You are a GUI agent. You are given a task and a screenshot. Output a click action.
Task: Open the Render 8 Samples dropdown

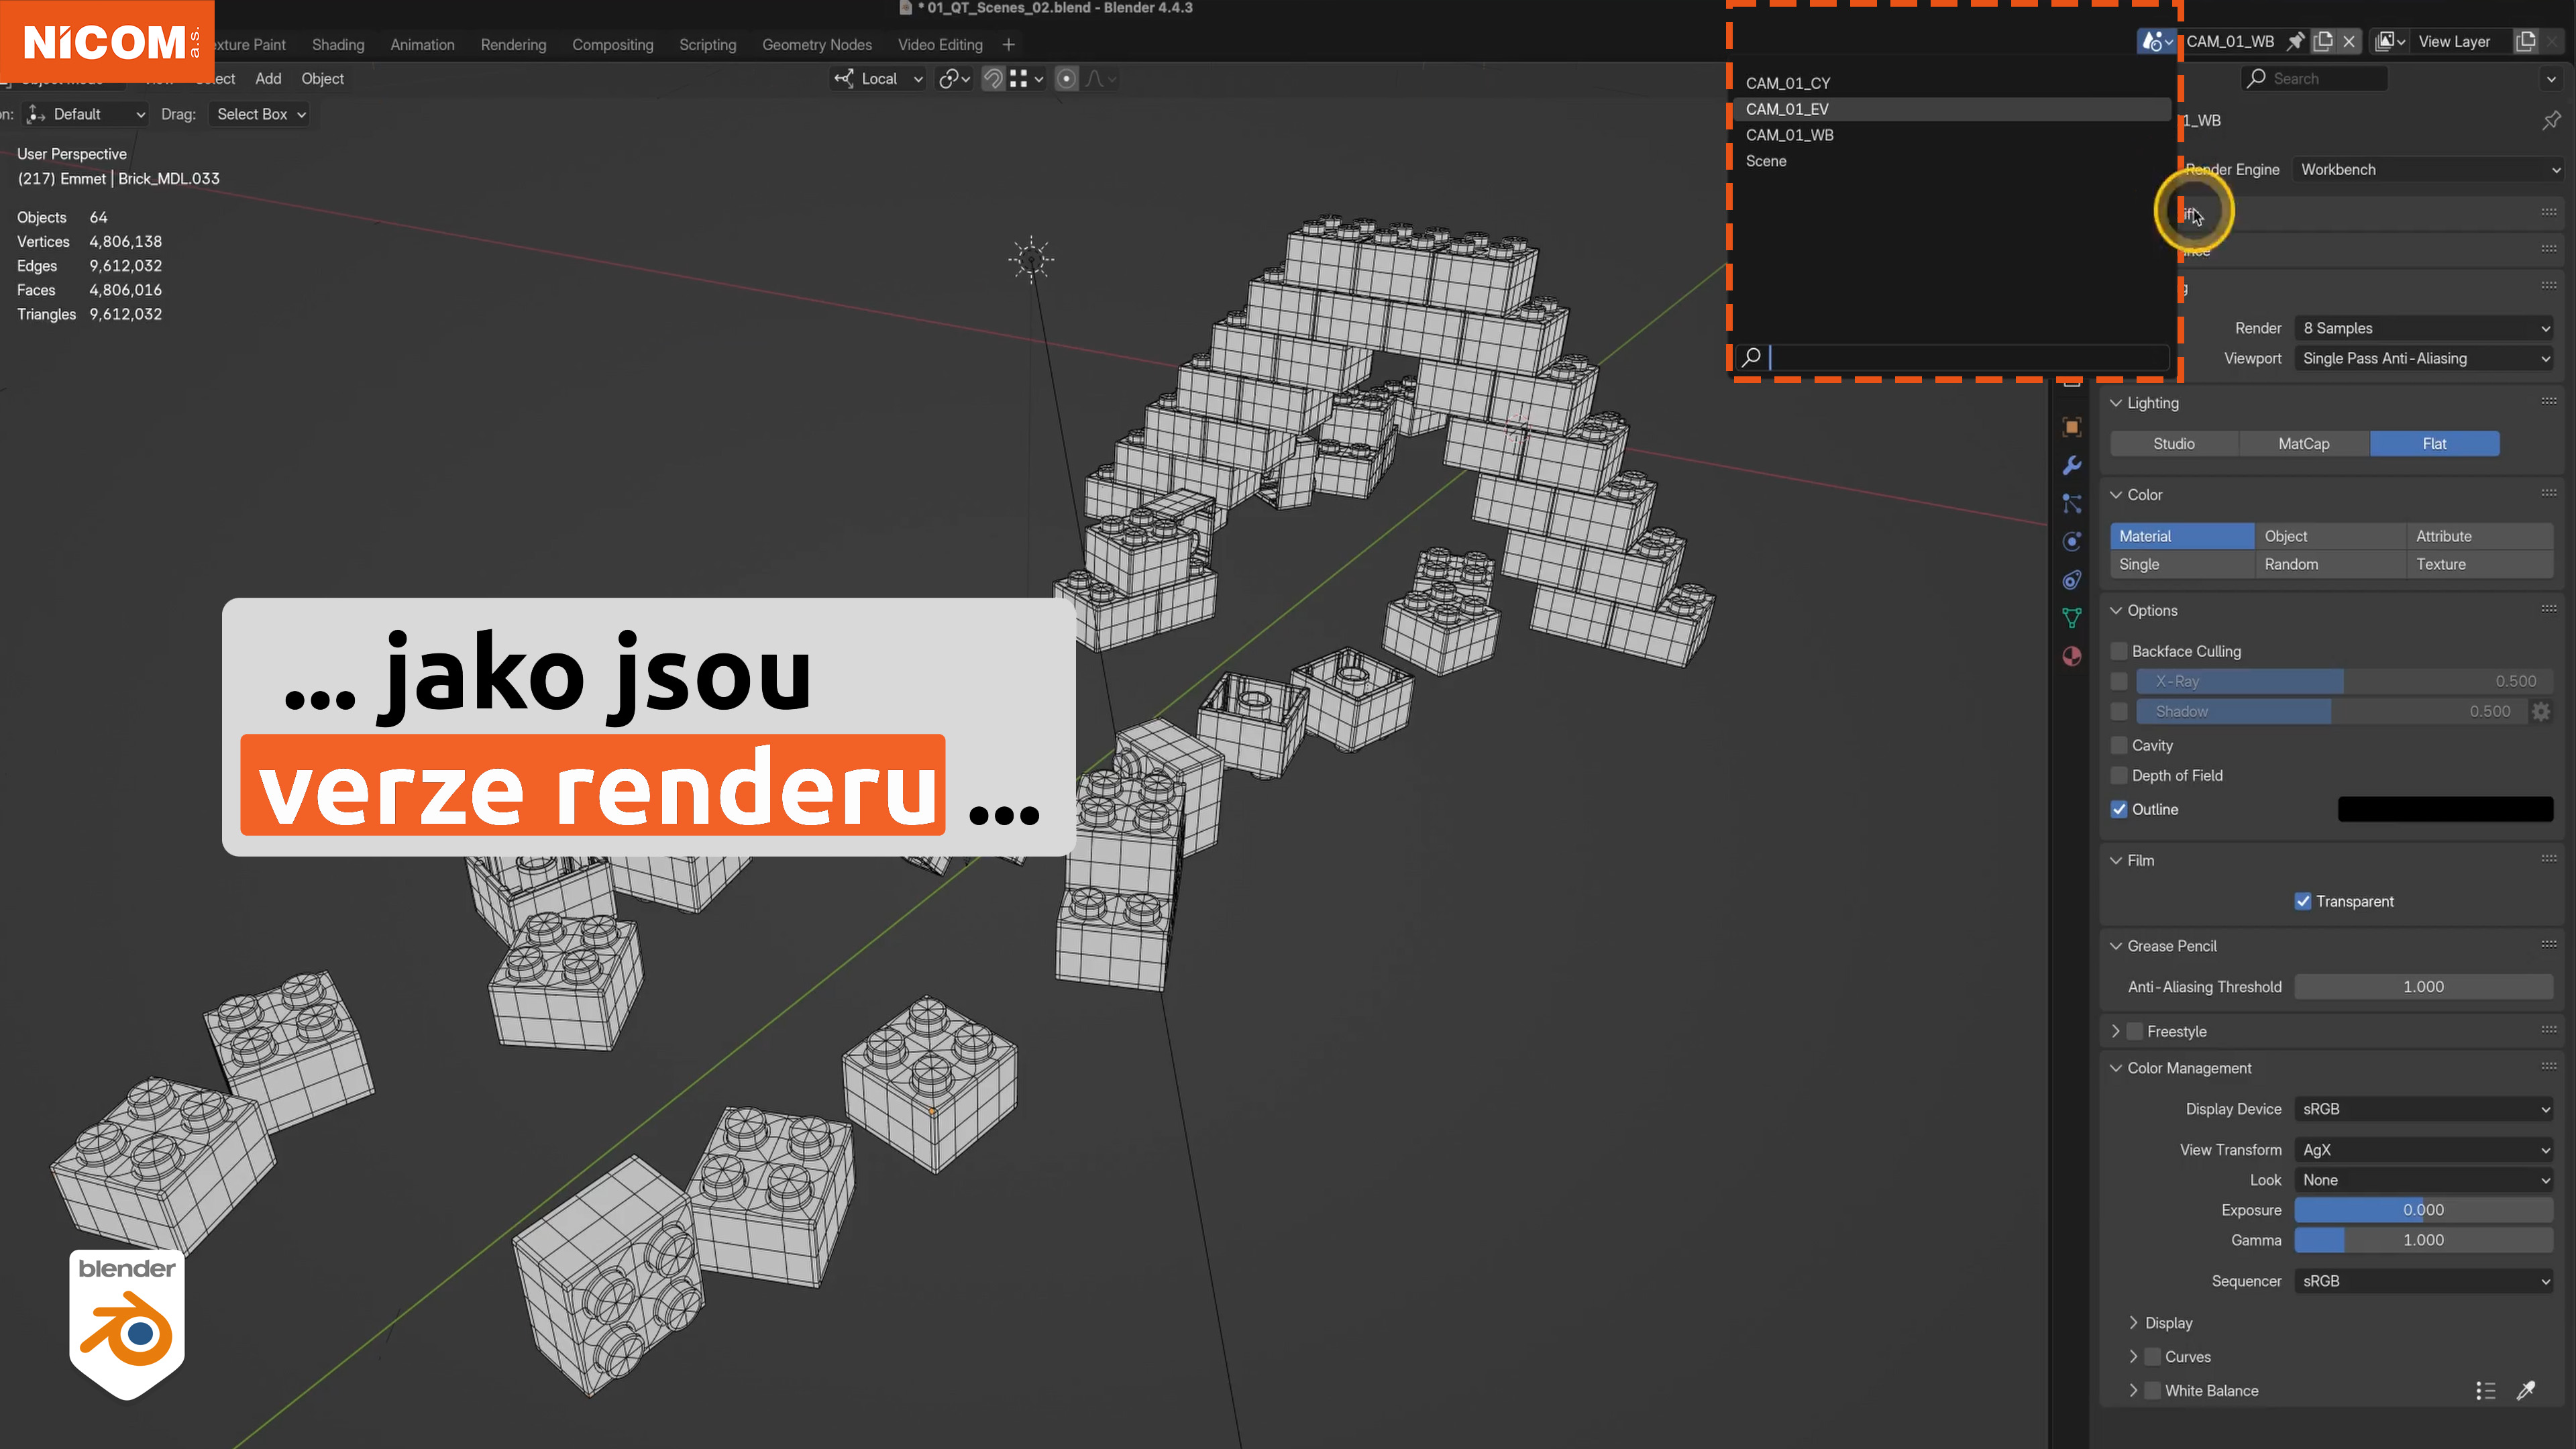tap(2424, 328)
